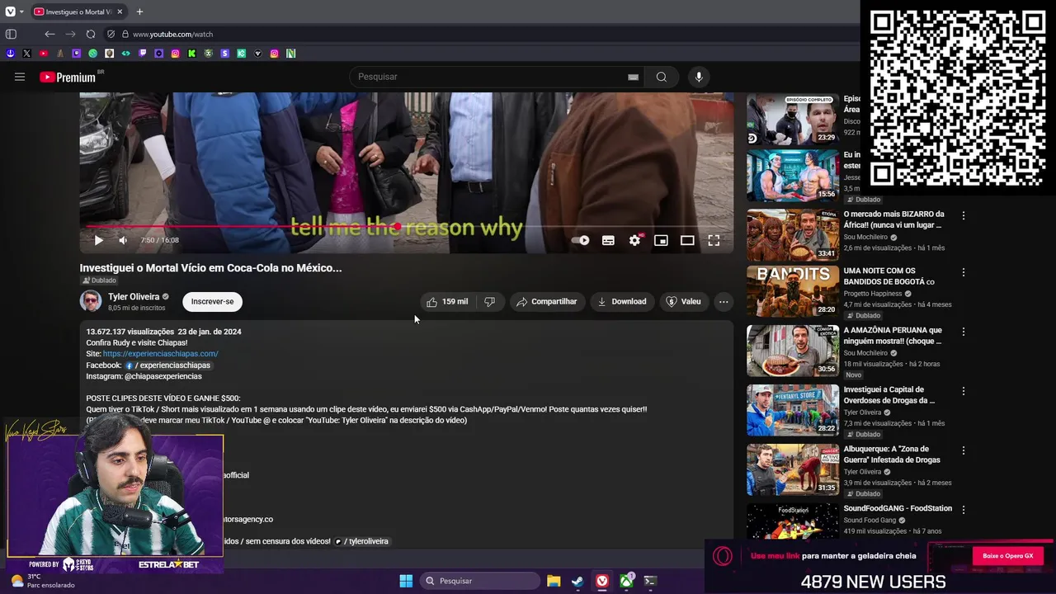The height and width of the screenshot is (594, 1056).
Task: Click 'Baixe o Opera GX' button
Action: pos(1008,556)
